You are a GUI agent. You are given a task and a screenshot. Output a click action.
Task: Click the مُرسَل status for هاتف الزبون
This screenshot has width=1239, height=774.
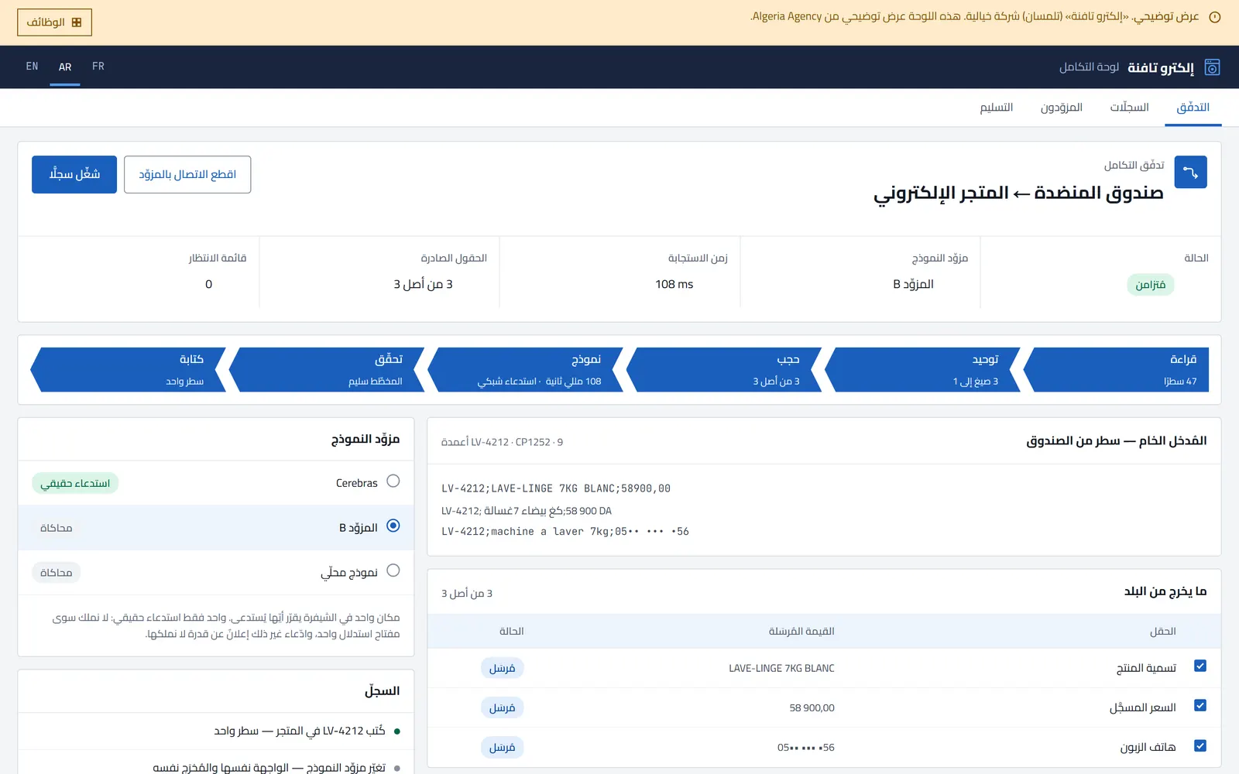coord(502,747)
